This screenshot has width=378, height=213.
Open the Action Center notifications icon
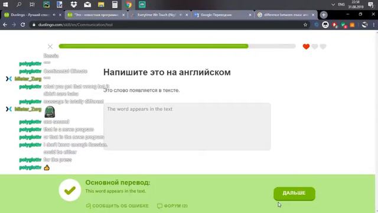[371, 5]
